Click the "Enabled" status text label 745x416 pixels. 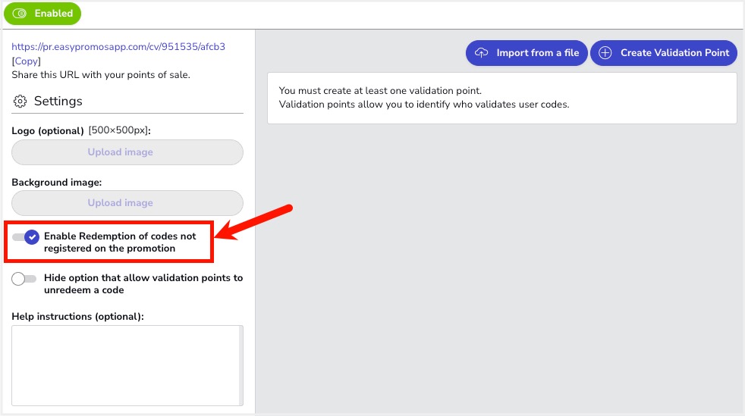54,14
